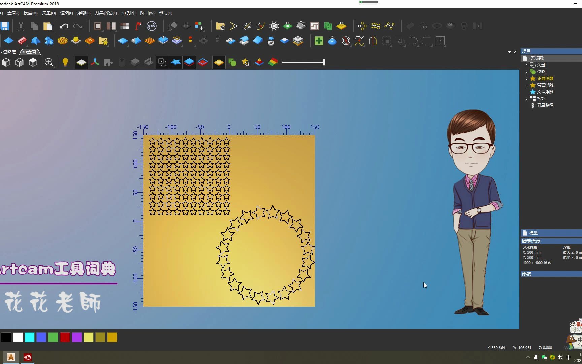Click the orange striped slab relief icon
The width and height of the screenshot is (582, 364).
150,41
